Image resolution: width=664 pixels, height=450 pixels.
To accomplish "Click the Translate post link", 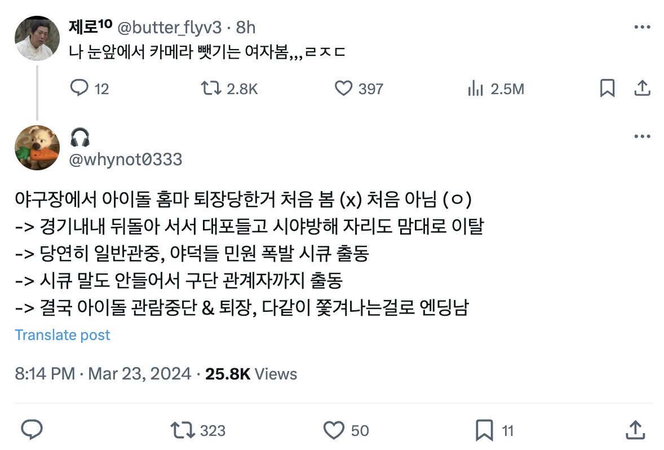I will coord(63,335).
